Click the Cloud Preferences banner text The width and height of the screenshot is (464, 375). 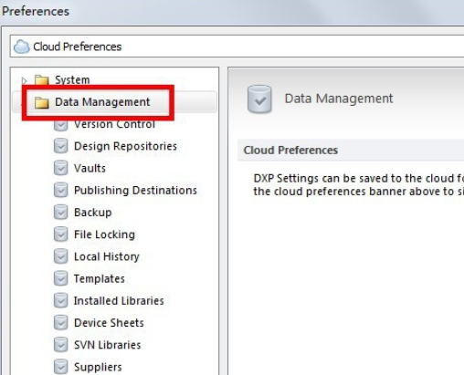click(78, 47)
